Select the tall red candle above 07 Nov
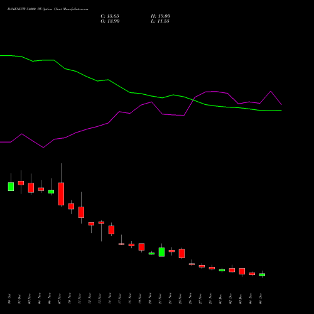 [61, 194]
